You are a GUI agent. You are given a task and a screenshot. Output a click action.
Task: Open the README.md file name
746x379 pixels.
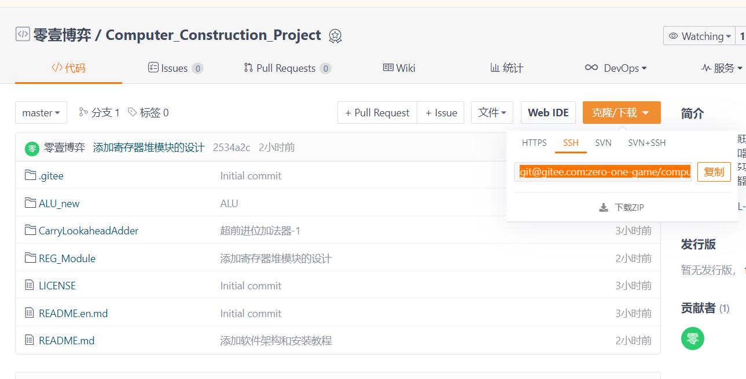click(x=67, y=341)
